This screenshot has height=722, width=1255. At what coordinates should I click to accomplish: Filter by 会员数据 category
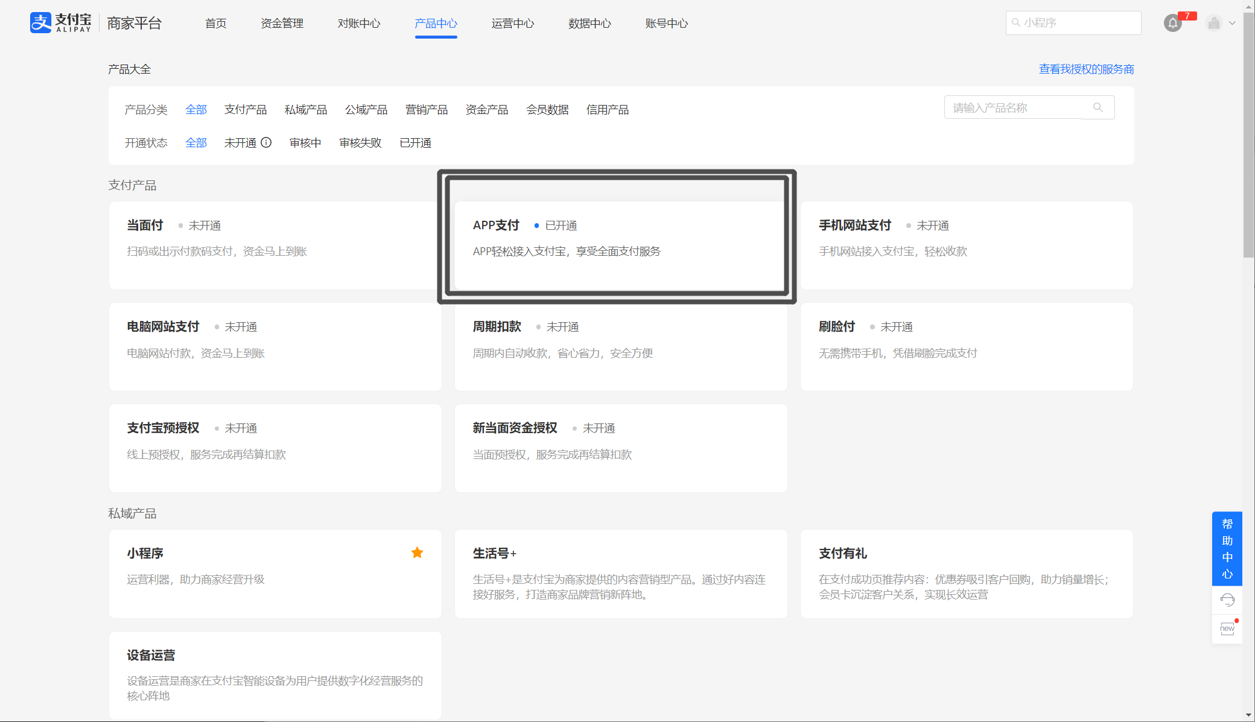tap(547, 109)
